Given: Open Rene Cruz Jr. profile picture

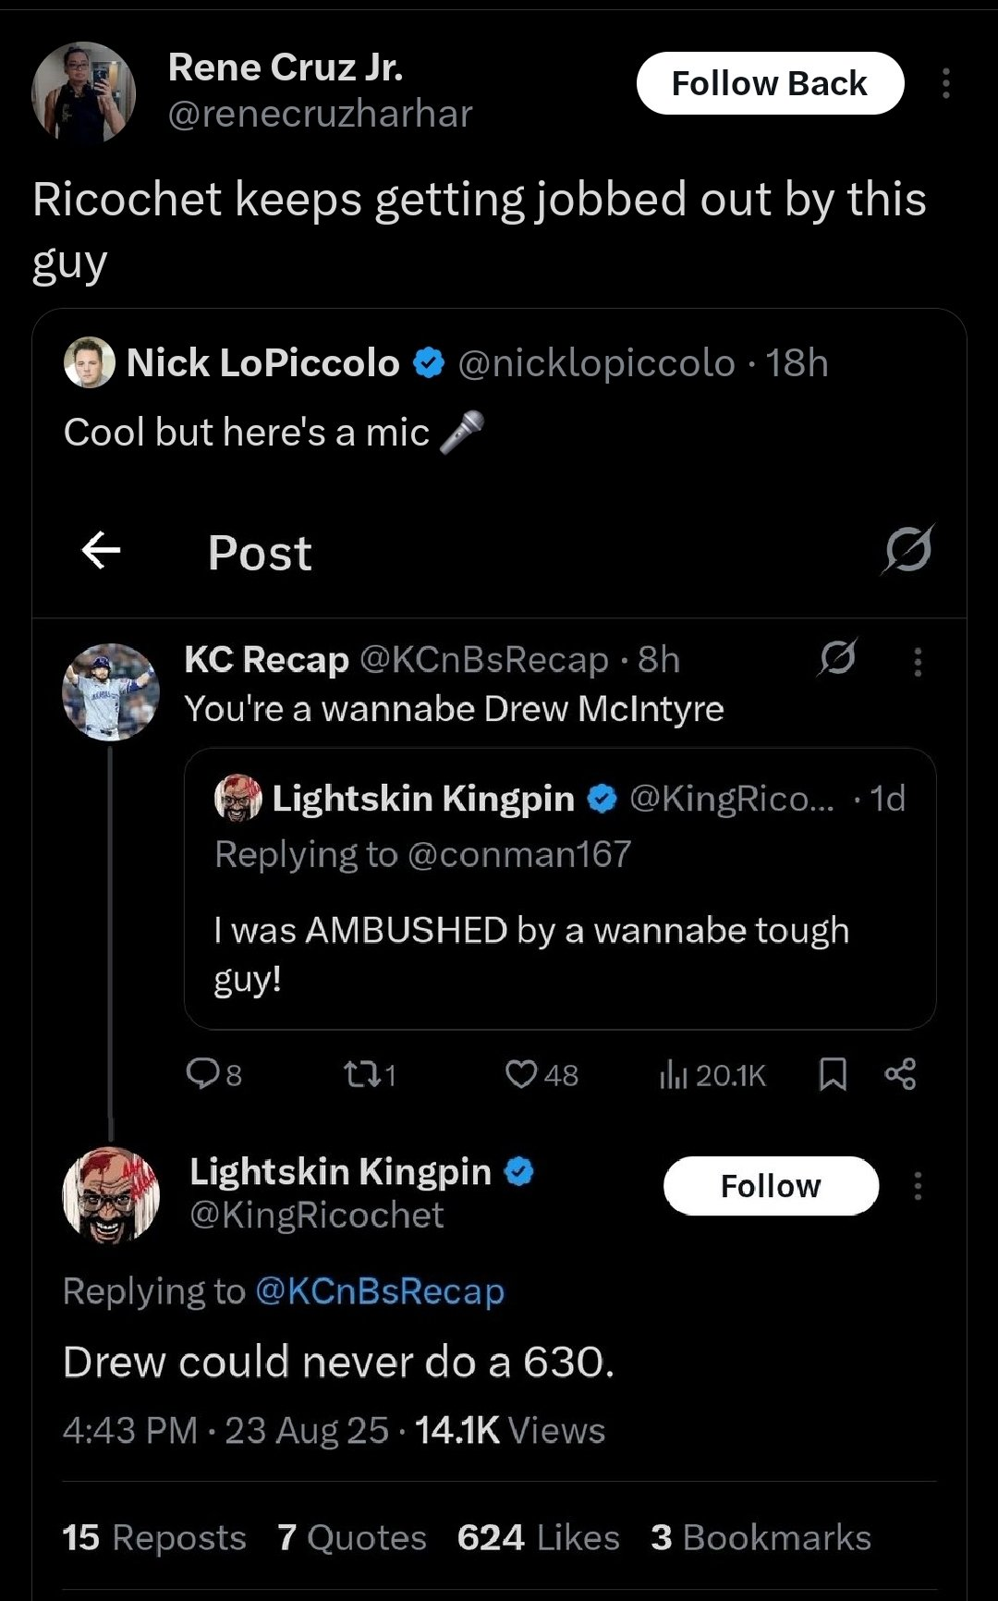Looking at the screenshot, I should [x=84, y=92].
